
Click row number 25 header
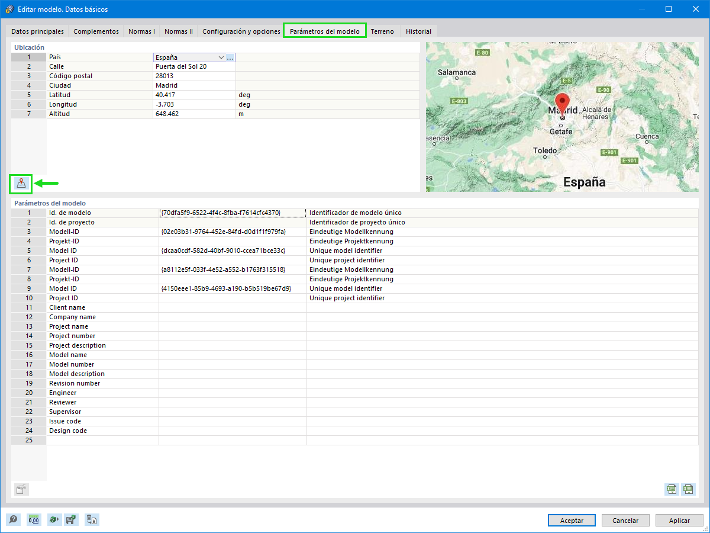28,440
